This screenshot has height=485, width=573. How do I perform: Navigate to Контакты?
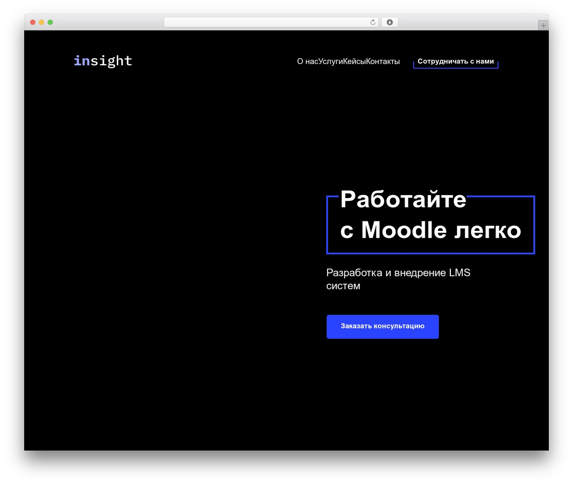(383, 61)
